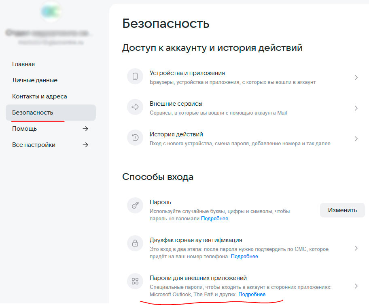Go to Главная in the sidebar
Image resolution: width=369 pixels, height=305 pixels.
click(23, 64)
